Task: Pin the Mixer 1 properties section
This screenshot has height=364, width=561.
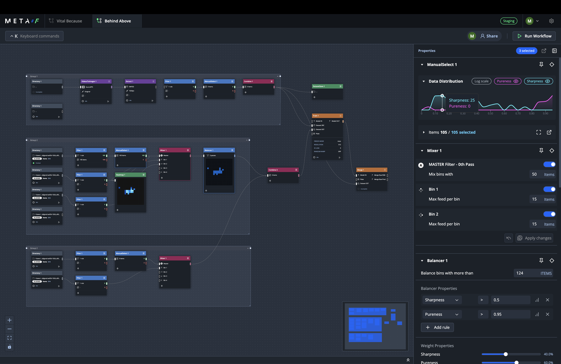Action: tap(541, 150)
